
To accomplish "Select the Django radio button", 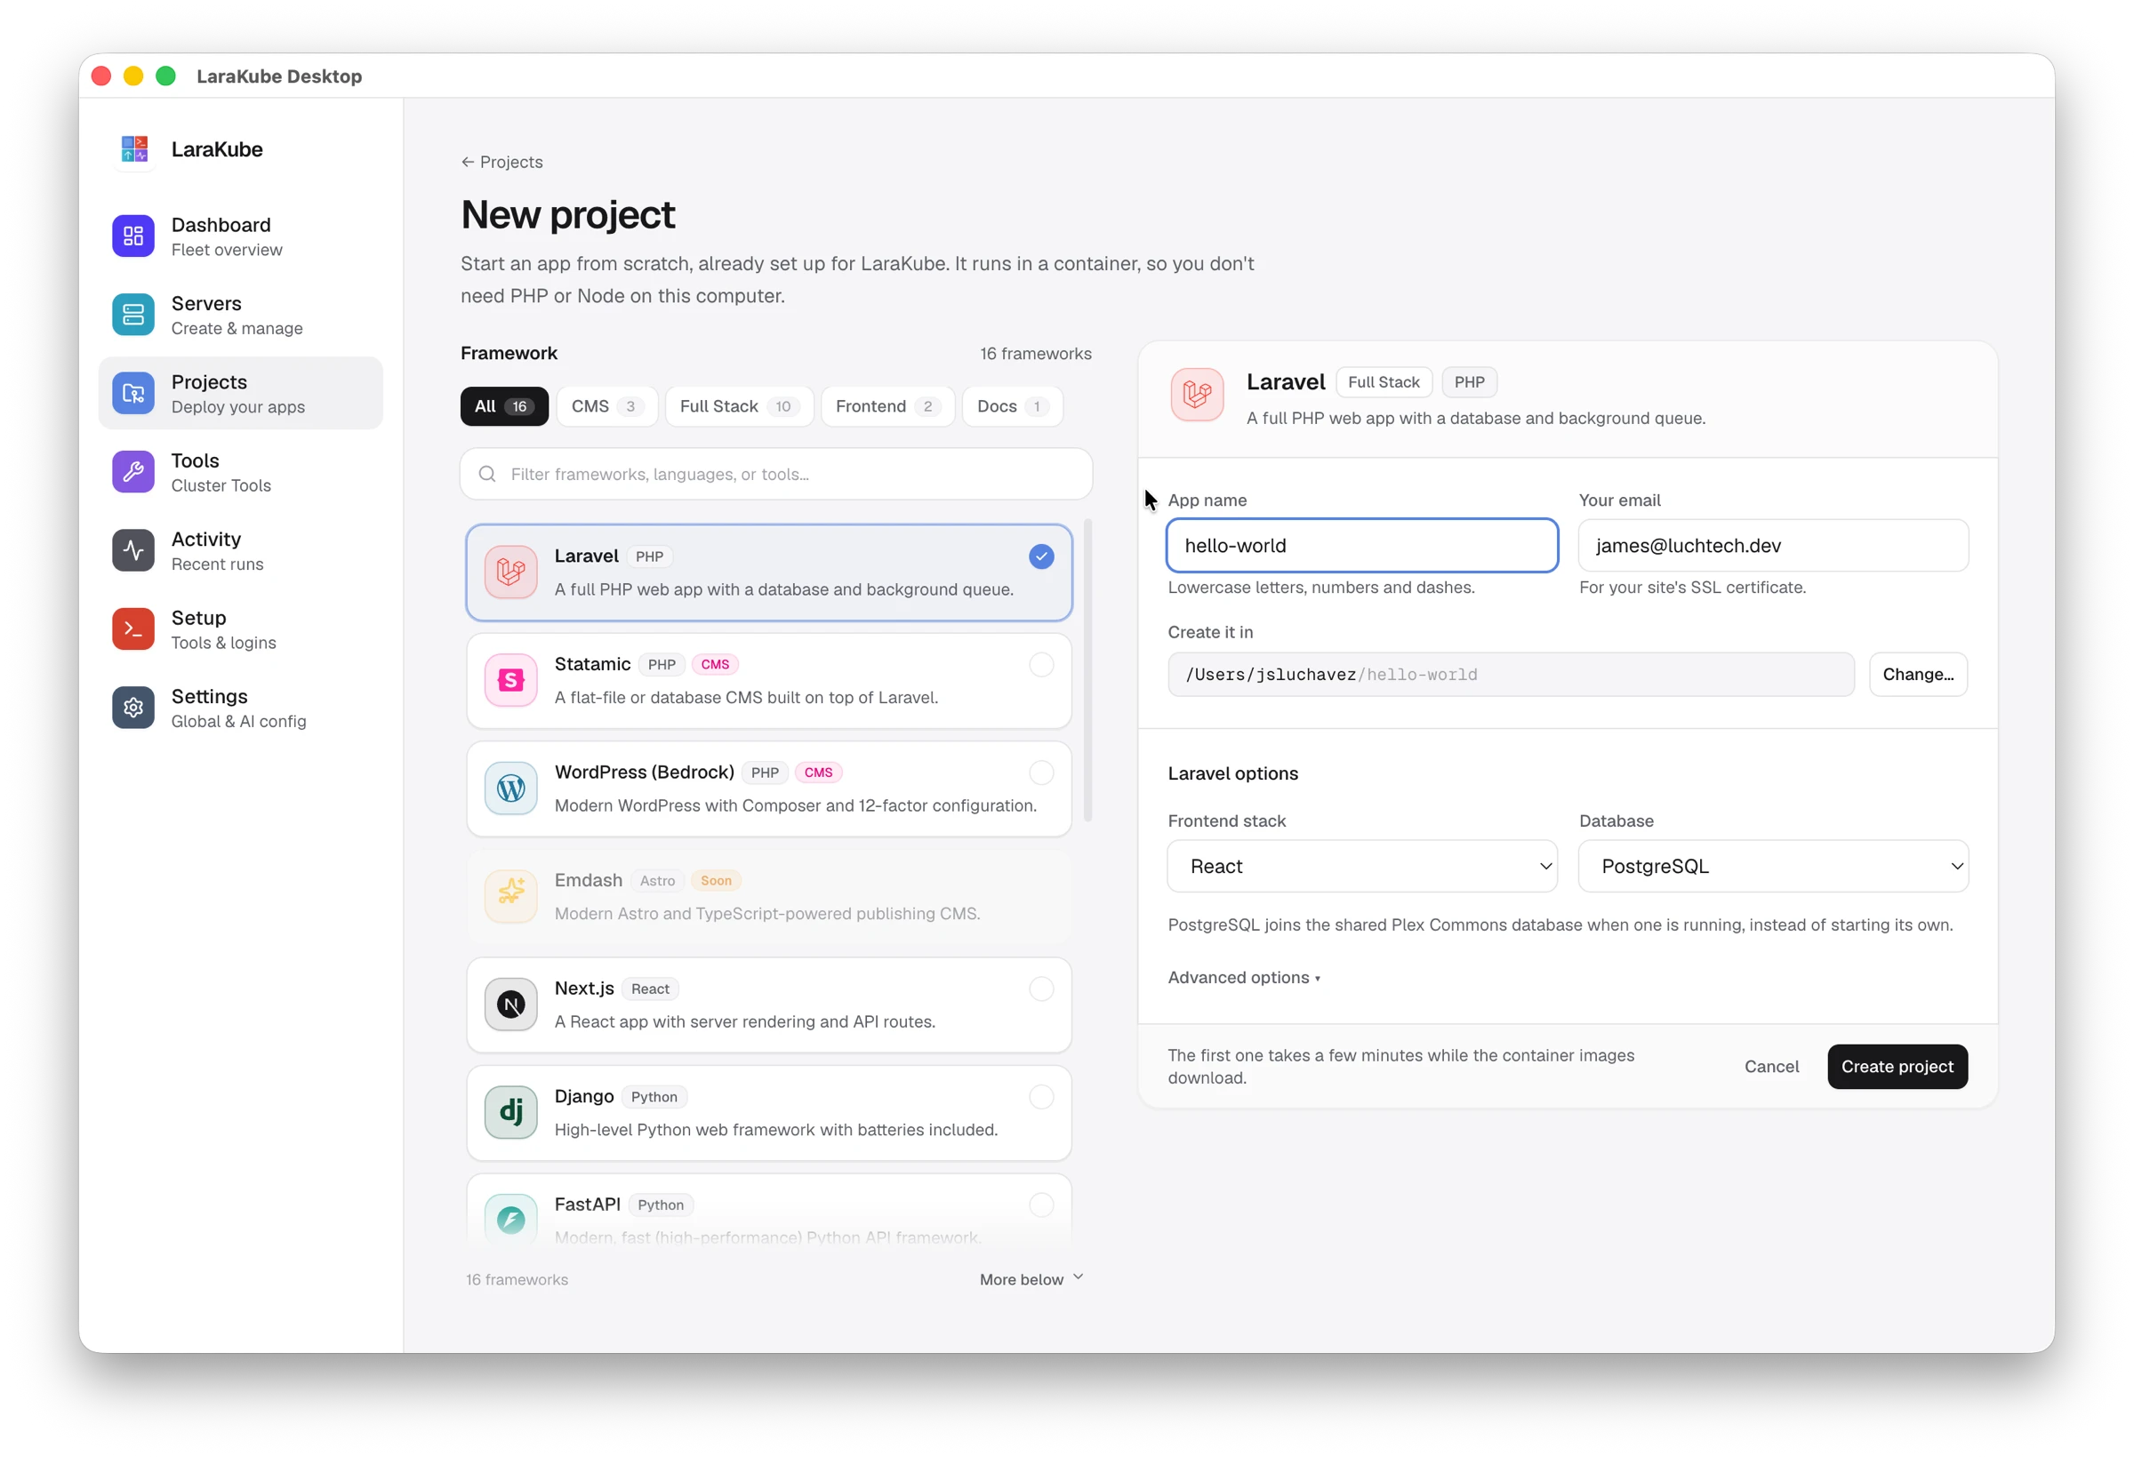I will click(1041, 1097).
